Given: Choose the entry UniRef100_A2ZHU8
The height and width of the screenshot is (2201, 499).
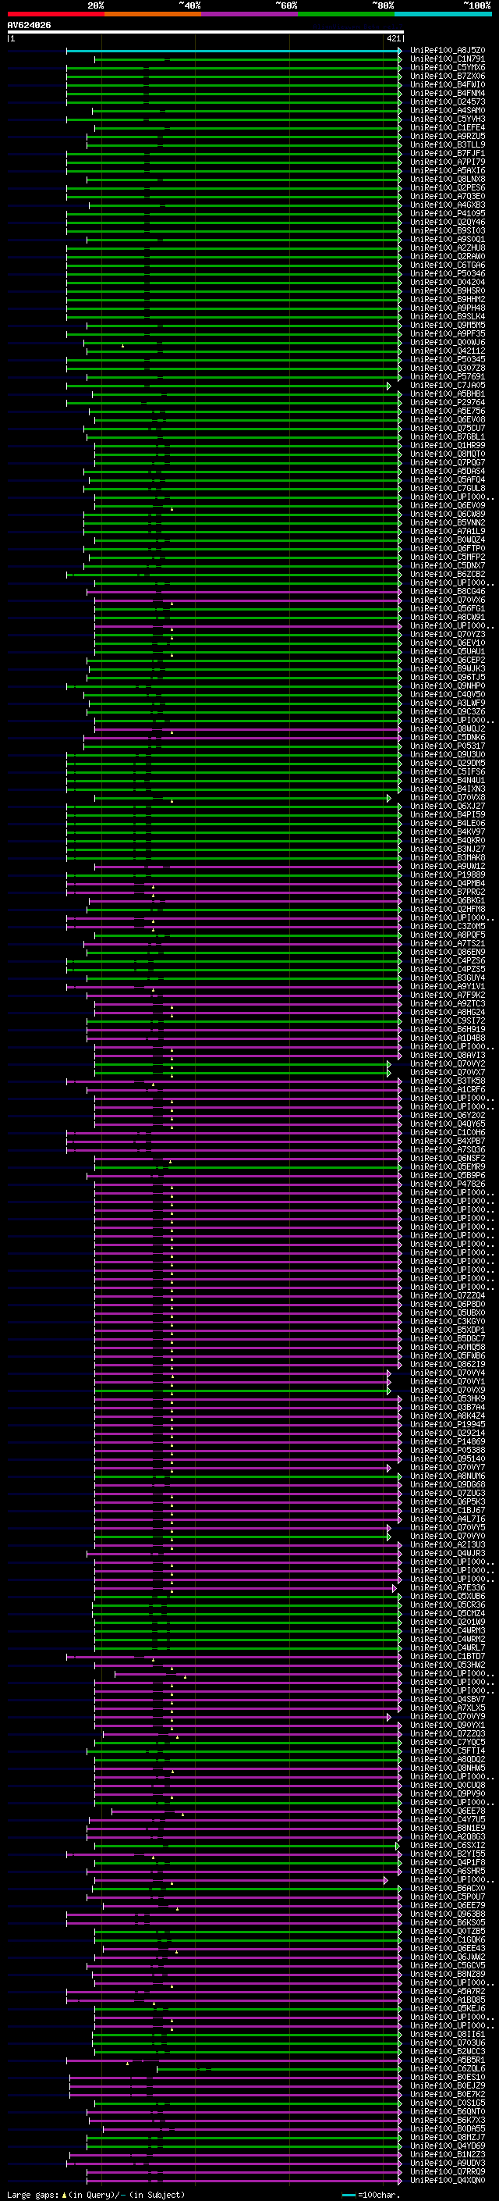Looking at the screenshot, I should point(448,248).
